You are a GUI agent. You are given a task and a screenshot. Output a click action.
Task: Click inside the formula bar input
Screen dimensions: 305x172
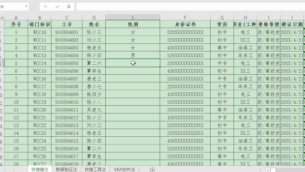pyautogui.click(x=190, y=7)
